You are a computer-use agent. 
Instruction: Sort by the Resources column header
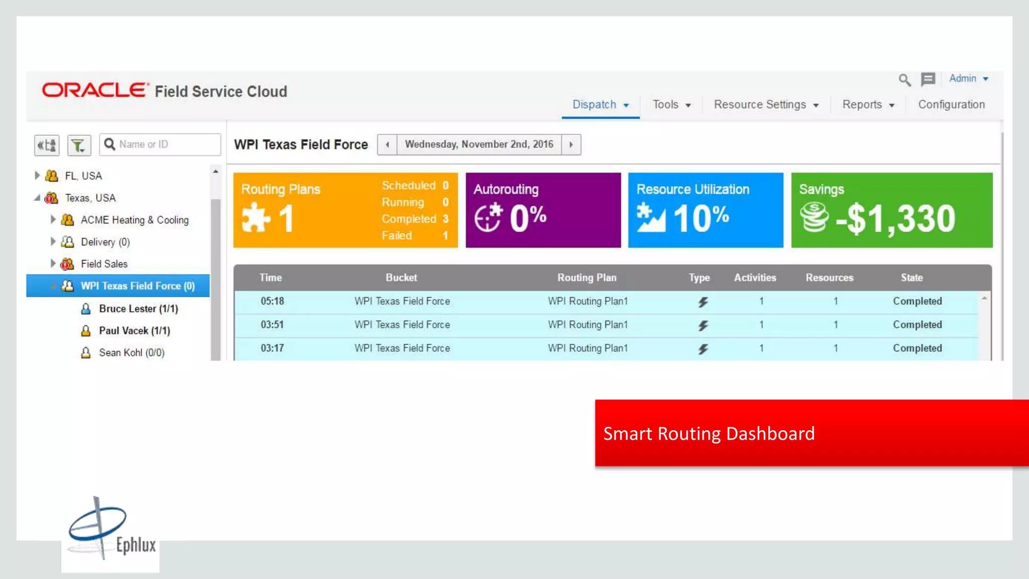(x=830, y=277)
